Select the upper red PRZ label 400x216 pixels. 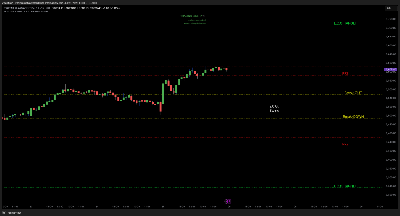(345, 73)
